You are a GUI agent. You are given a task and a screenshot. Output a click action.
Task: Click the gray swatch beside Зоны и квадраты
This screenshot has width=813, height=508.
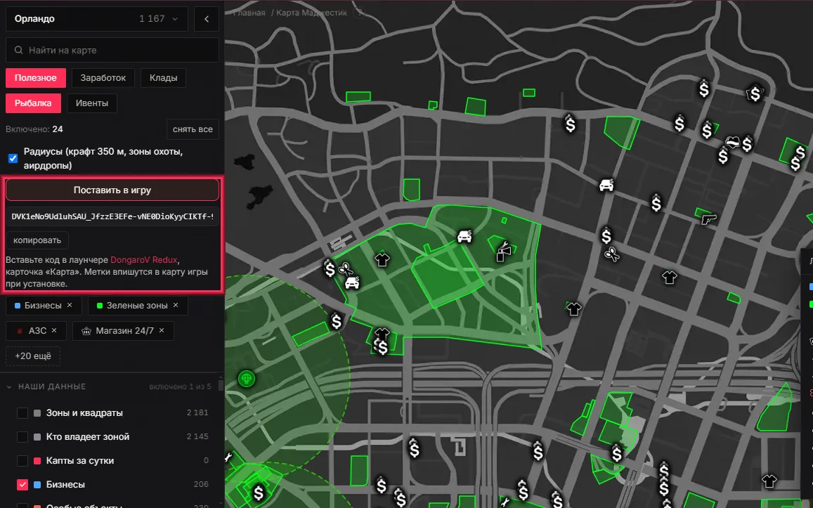coord(37,413)
